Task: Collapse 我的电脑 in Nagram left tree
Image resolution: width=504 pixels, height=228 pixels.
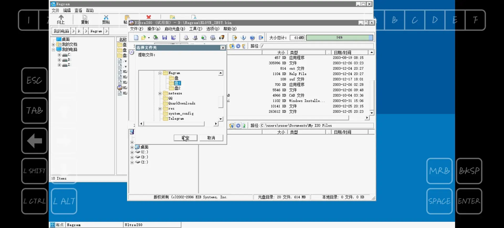Action: [53, 50]
